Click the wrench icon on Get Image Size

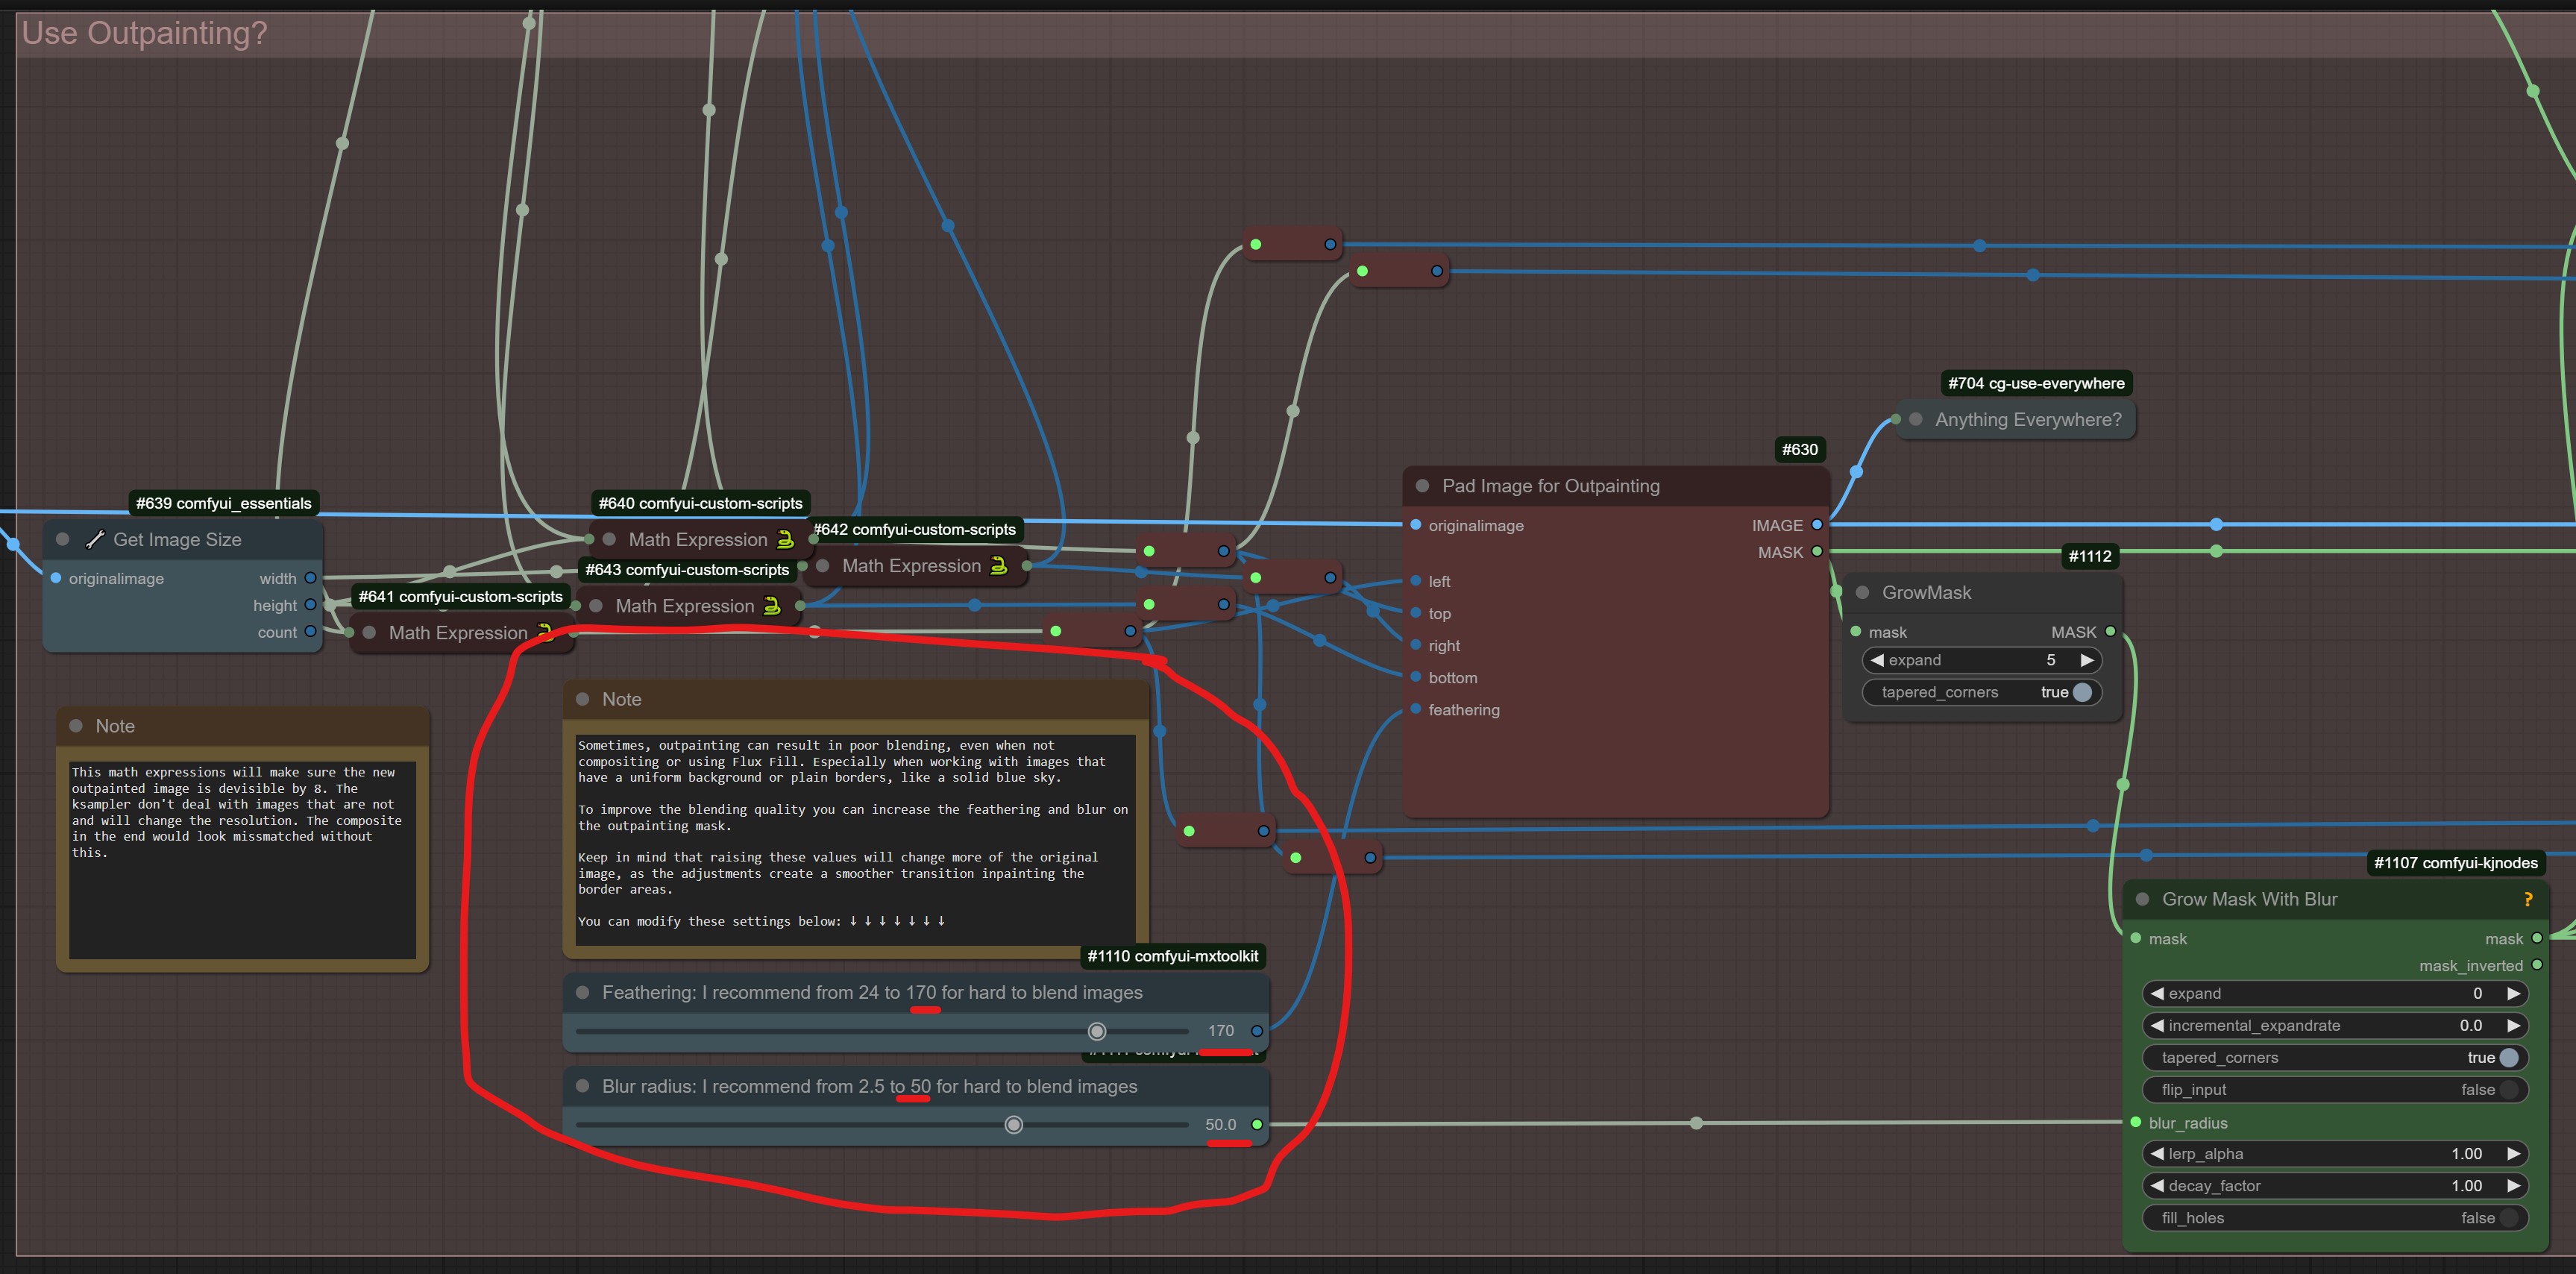click(95, 540)
